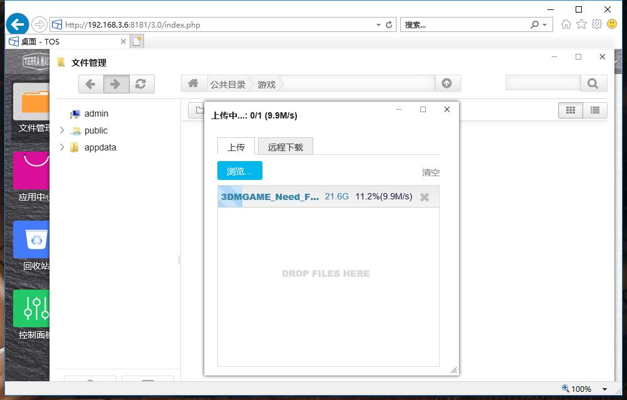Click the 公共目录 breadcrumb

pos(228,85)
